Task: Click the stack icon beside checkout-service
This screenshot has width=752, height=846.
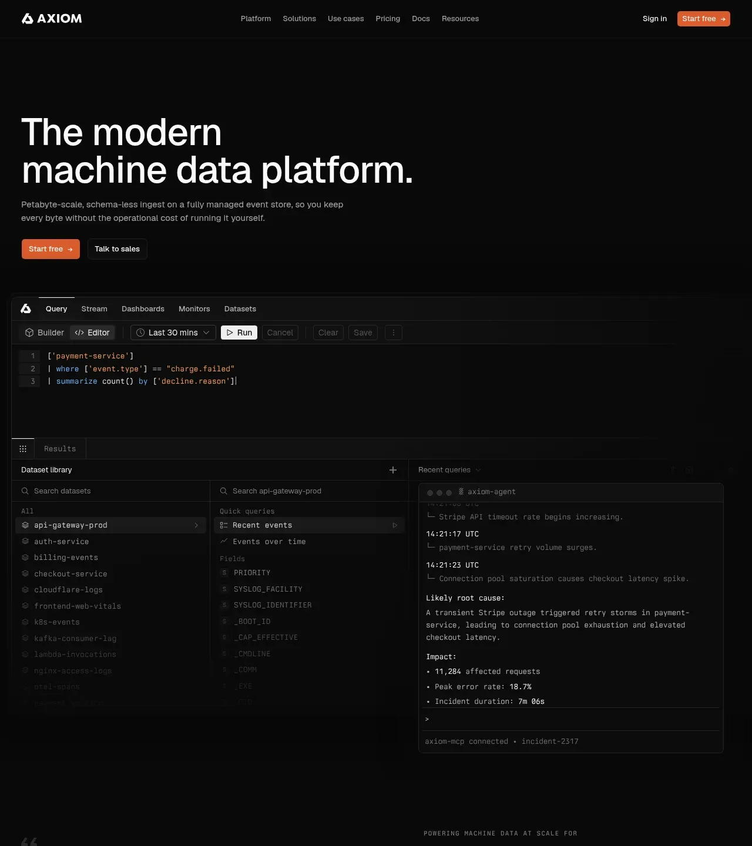Action: [25, 574]
